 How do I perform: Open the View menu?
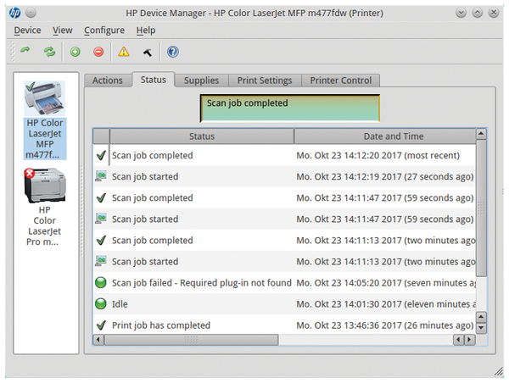point(63,31)
